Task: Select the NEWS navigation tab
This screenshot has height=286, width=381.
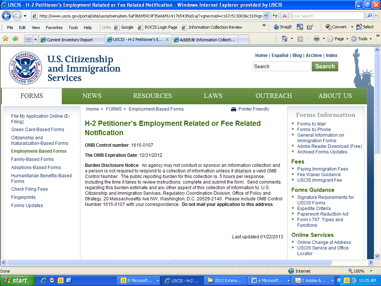Action: click(x=92, y=96)
